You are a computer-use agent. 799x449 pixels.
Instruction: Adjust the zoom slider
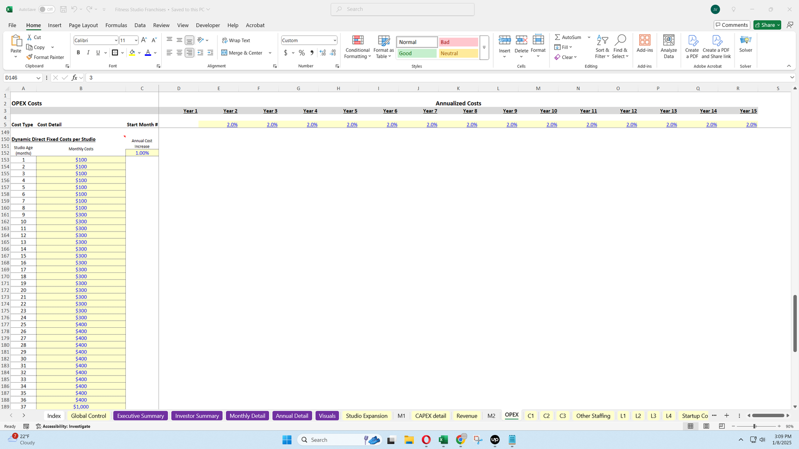click(x=755, y=426)
